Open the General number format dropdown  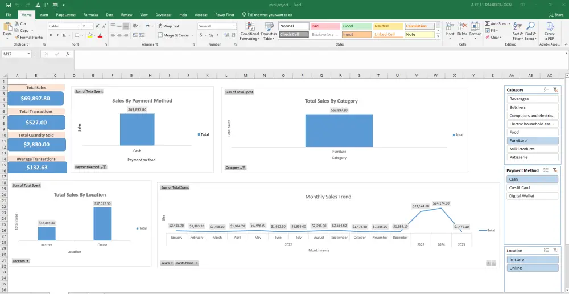point(234,26)
